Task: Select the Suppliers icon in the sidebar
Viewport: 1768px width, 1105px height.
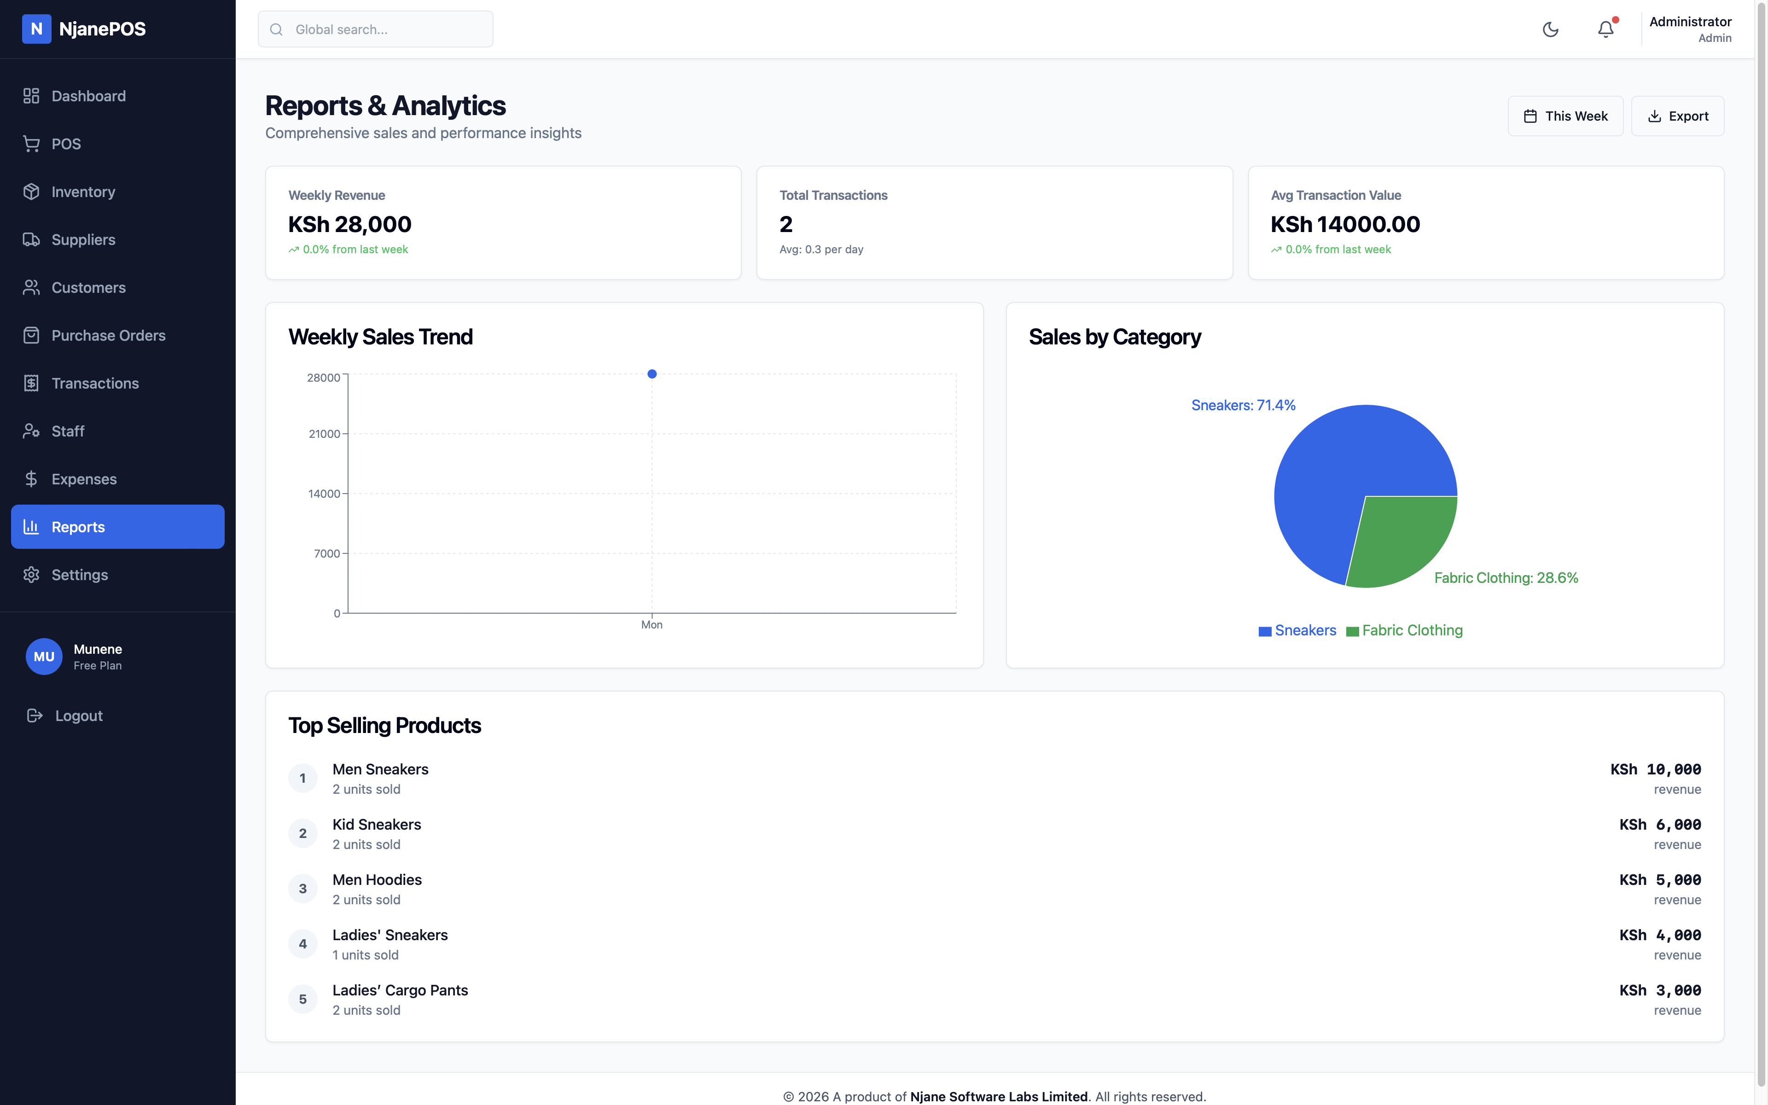Action: pyautogui.click(x=31, y=239)
